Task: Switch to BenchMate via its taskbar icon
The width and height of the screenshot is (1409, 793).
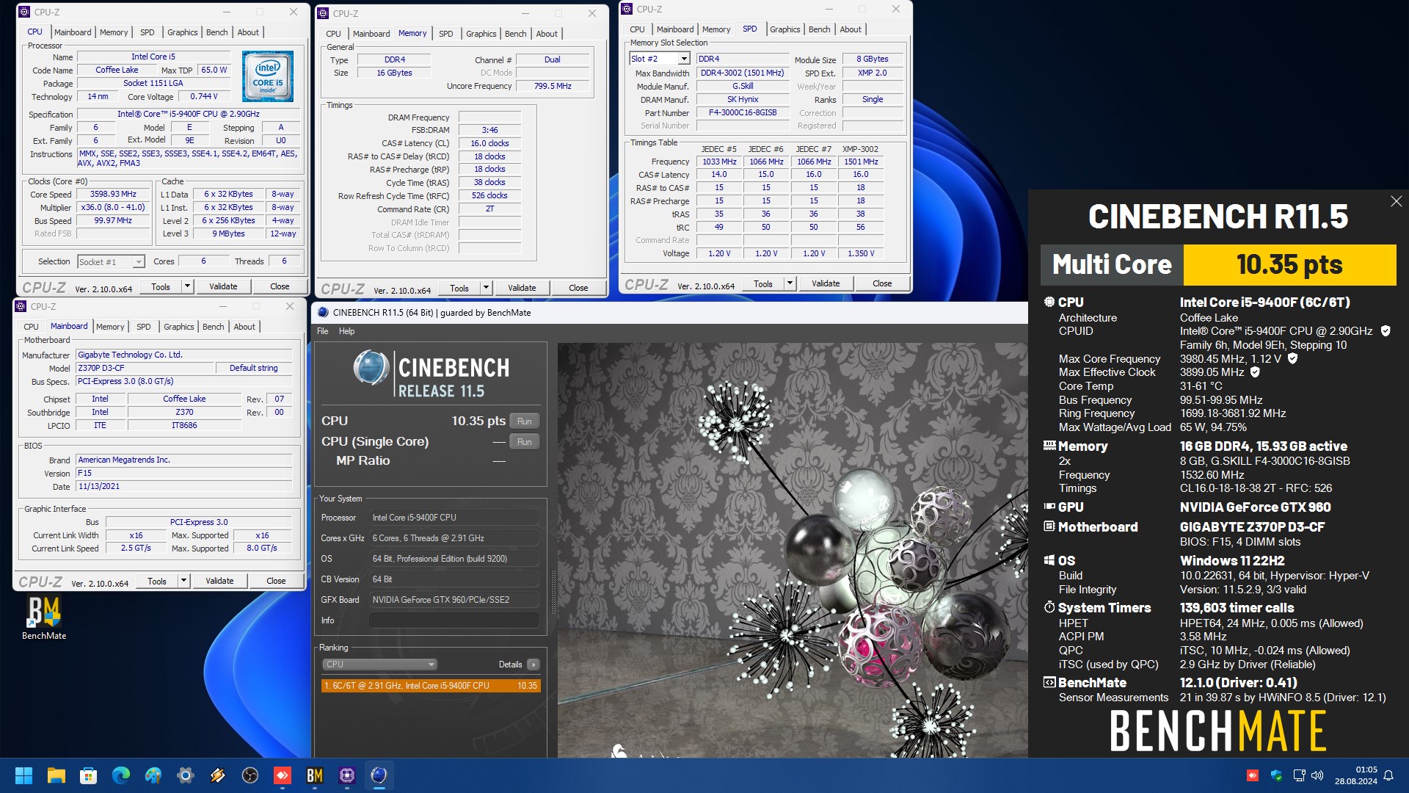Action: tap(314, 775)
